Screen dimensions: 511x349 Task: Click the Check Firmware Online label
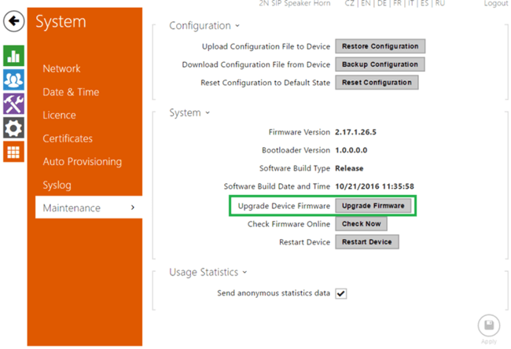[x=289, y=224]
